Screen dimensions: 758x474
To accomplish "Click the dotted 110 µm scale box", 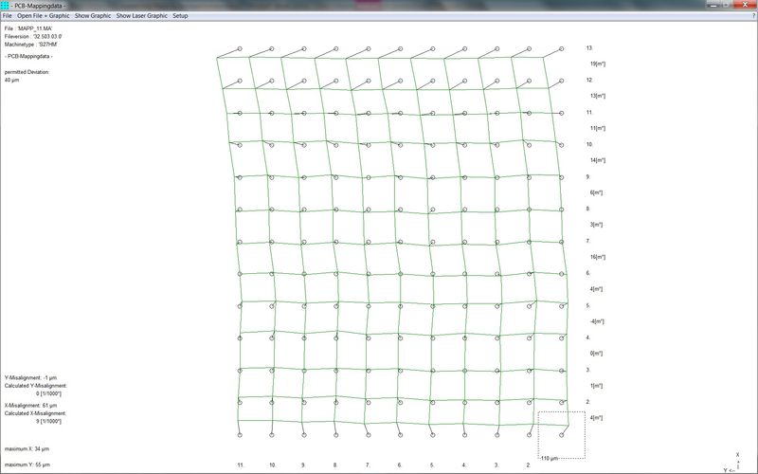I will click(x=561, y=434).
